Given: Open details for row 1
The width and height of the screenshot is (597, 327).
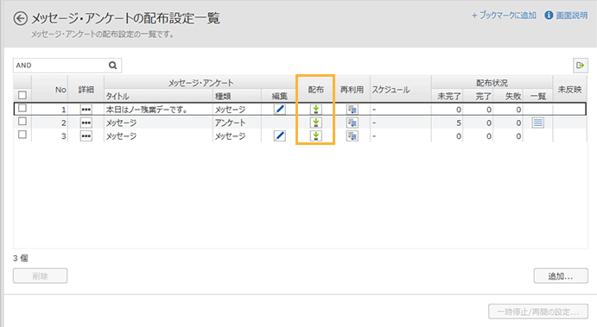Looking at the screenshot, I should tap(86, 110).
